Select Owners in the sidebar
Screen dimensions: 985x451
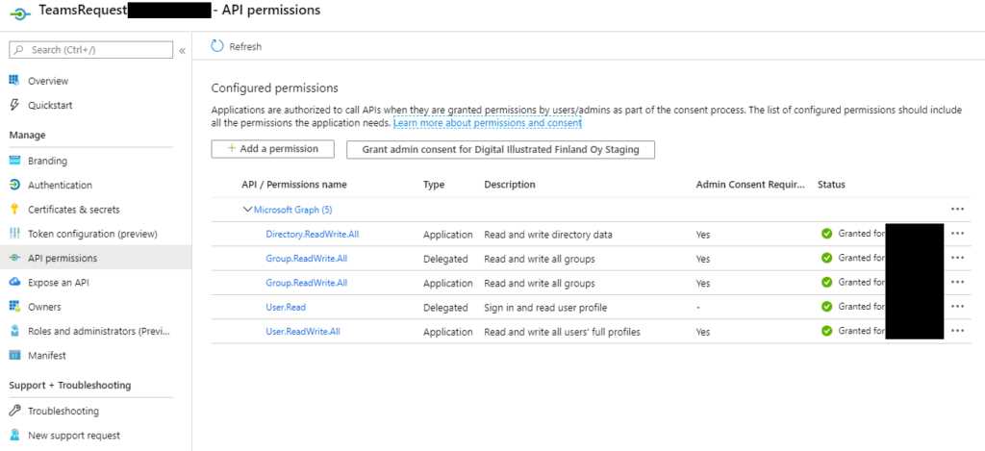pyautogui.click(x=44, y=307)
